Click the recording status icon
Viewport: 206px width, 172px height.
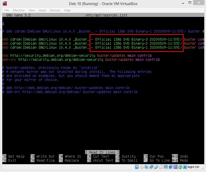171,167
